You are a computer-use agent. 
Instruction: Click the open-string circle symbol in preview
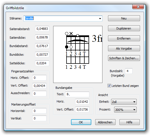[x=67, y=33]
